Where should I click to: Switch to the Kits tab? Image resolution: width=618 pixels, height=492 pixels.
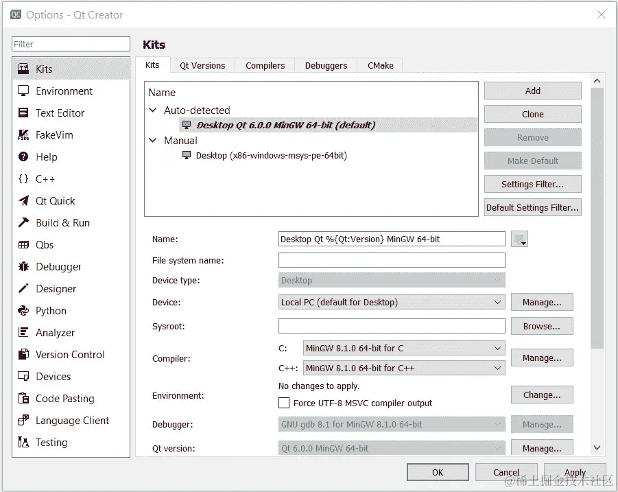coord(152,65)
